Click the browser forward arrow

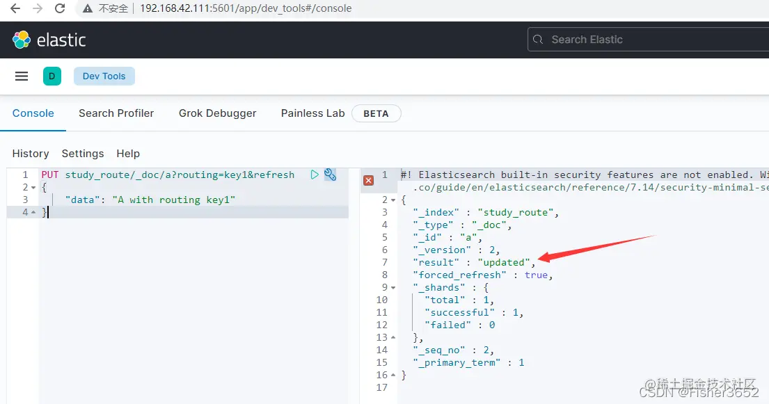(38, 8)
